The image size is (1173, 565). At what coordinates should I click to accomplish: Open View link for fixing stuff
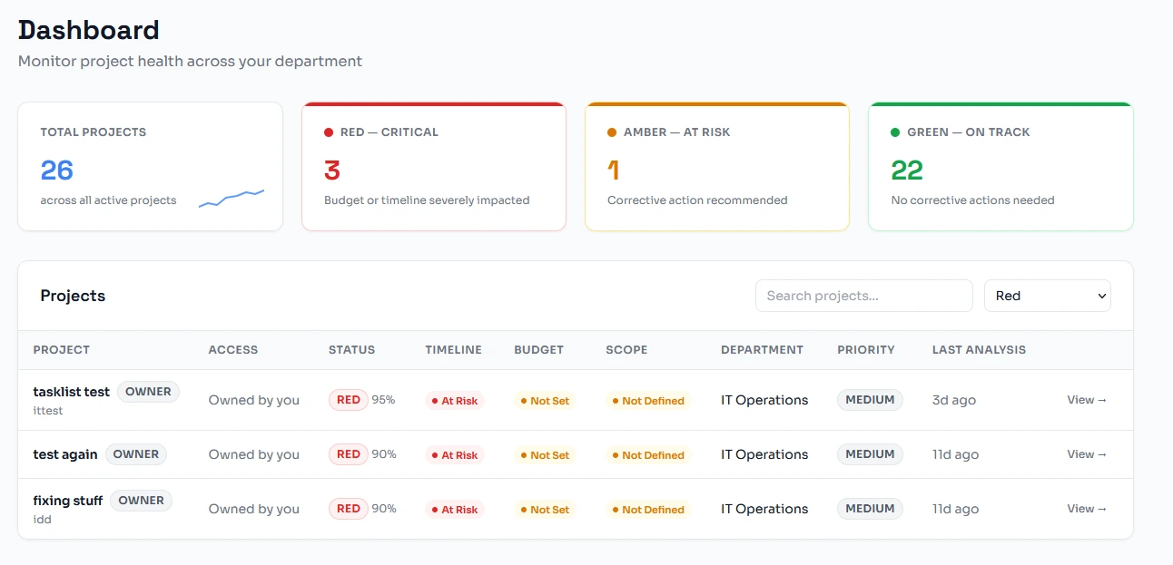pos(1087,509)
